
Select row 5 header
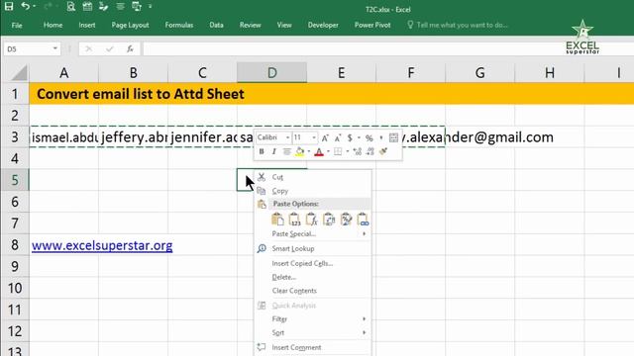[15, 180]
